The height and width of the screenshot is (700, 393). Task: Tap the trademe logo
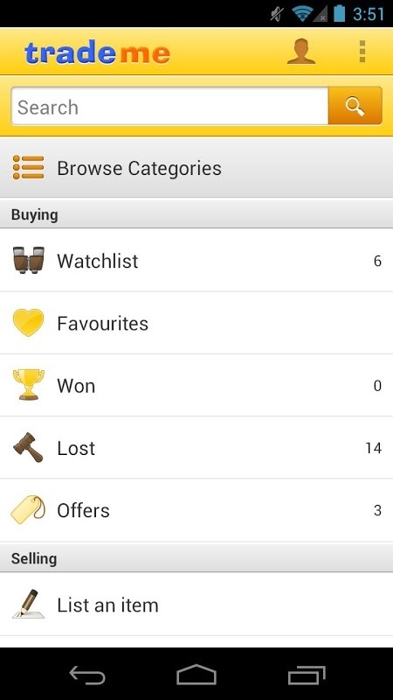tap(97, 52)
